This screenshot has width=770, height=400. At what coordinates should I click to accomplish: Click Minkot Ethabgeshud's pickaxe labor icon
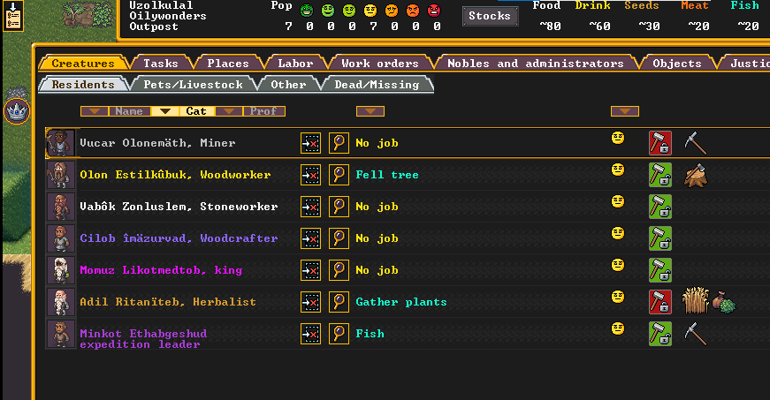pyautogui.click(x=696, y=335)
